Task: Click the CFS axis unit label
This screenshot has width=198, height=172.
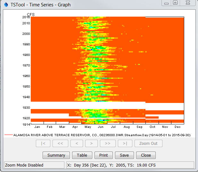Action: (x=31, y=14)
